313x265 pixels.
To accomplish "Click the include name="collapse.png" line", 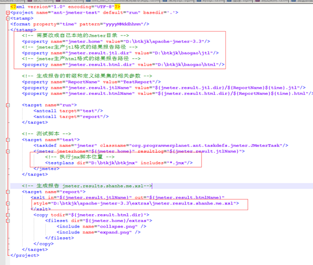I will [x=101, y=227].
